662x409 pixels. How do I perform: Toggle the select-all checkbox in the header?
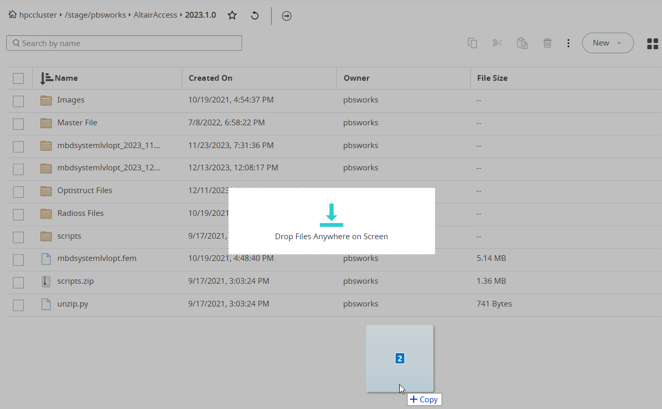(x=18, y=78)
